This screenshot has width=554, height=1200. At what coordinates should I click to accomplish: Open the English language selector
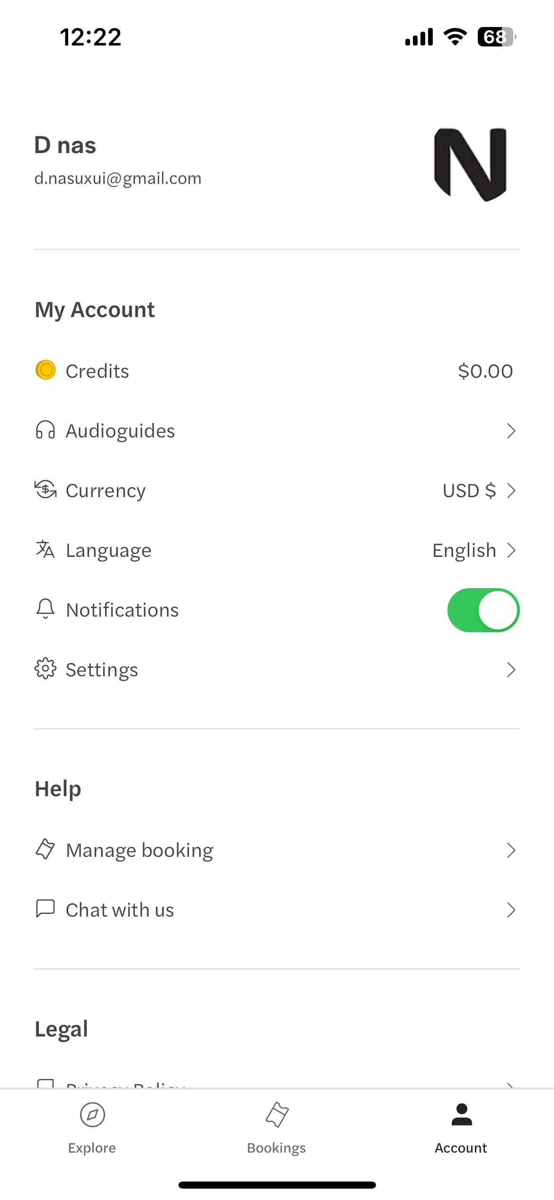pos(474,550)
